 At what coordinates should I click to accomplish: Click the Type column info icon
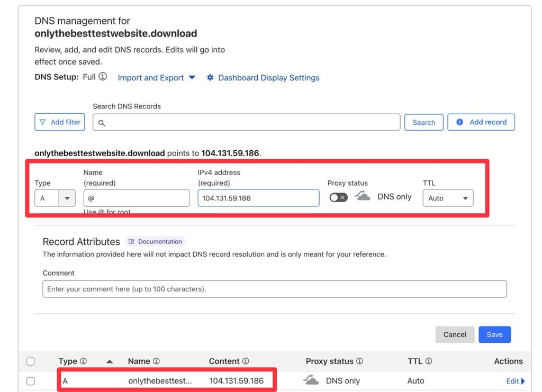(83, 361)
